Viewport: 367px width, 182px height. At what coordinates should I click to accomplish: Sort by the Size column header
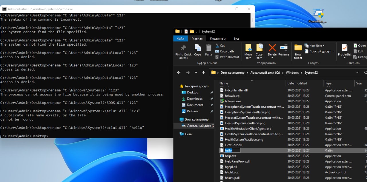(x=359, y=83)
